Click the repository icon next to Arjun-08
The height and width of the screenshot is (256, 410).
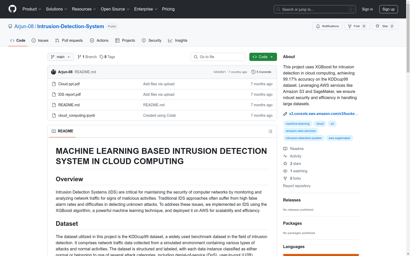10,26
